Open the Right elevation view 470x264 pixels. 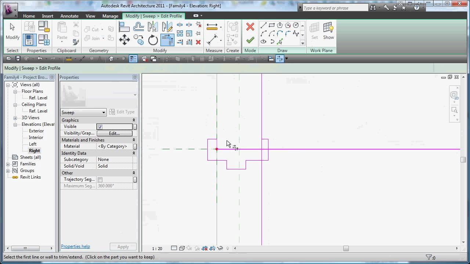pos(35,151)
